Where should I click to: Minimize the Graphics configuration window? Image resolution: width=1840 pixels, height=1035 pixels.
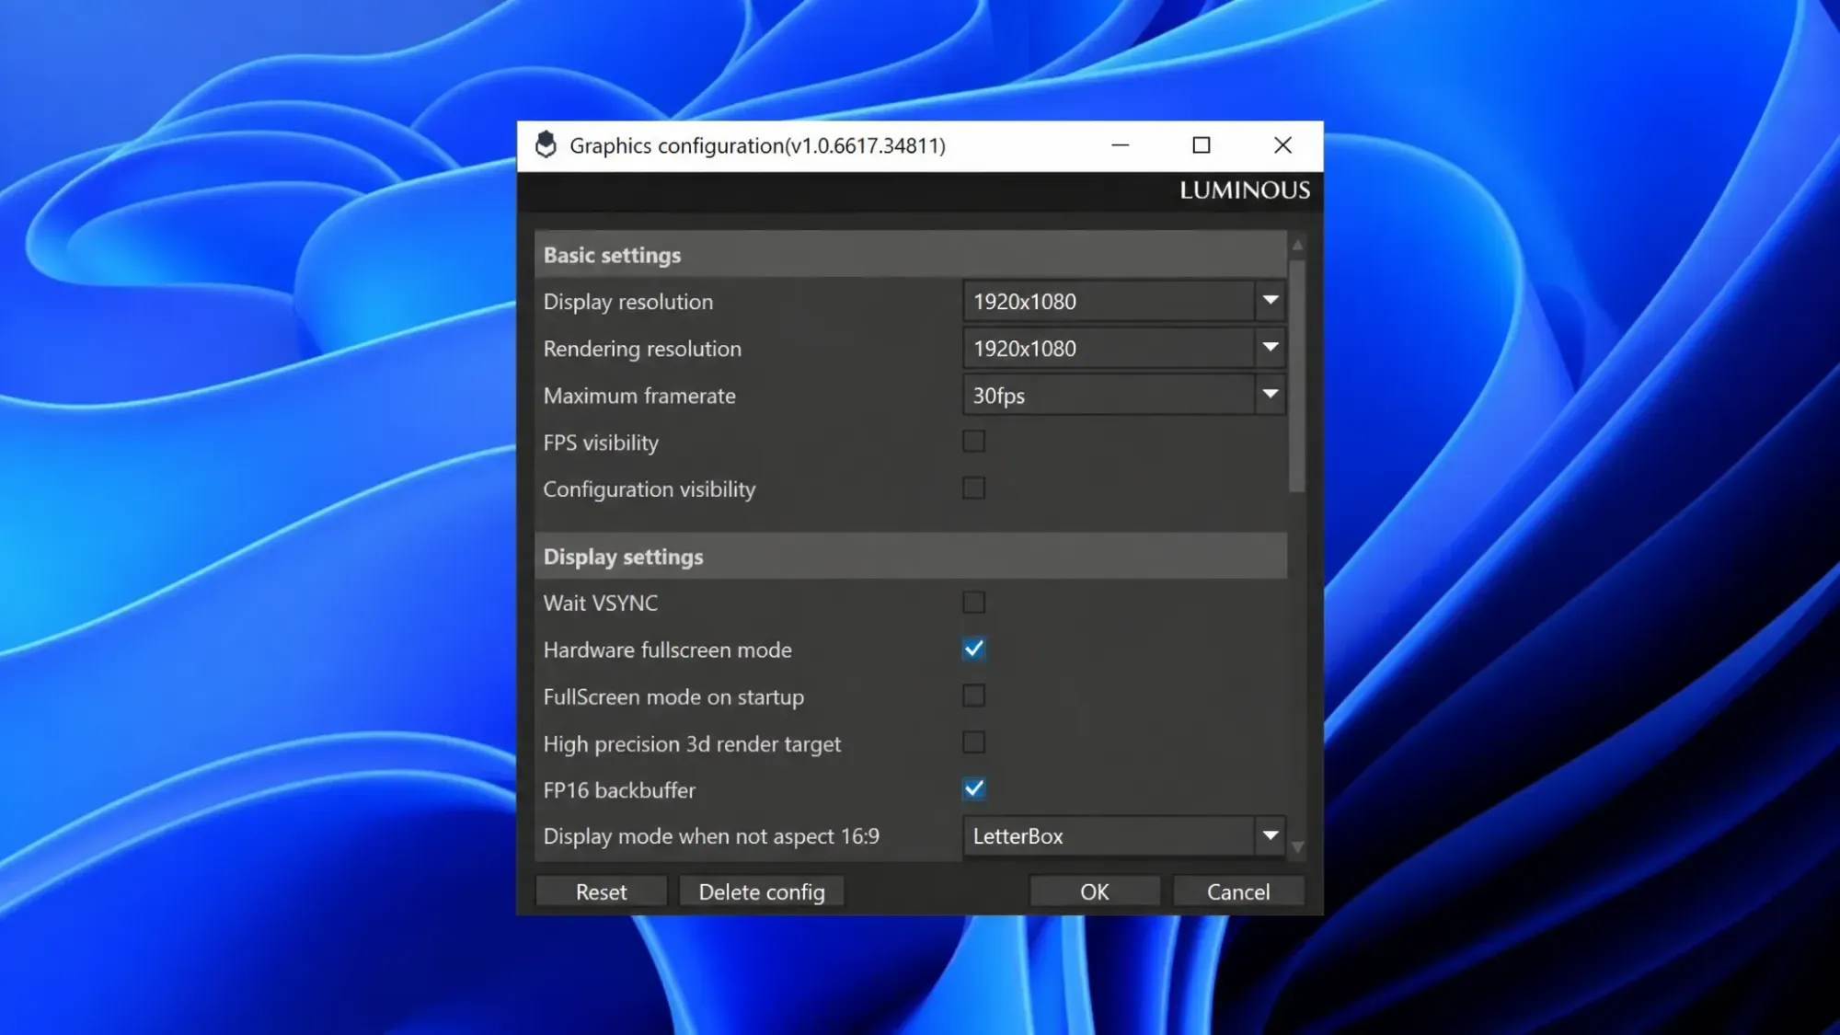1120,145
